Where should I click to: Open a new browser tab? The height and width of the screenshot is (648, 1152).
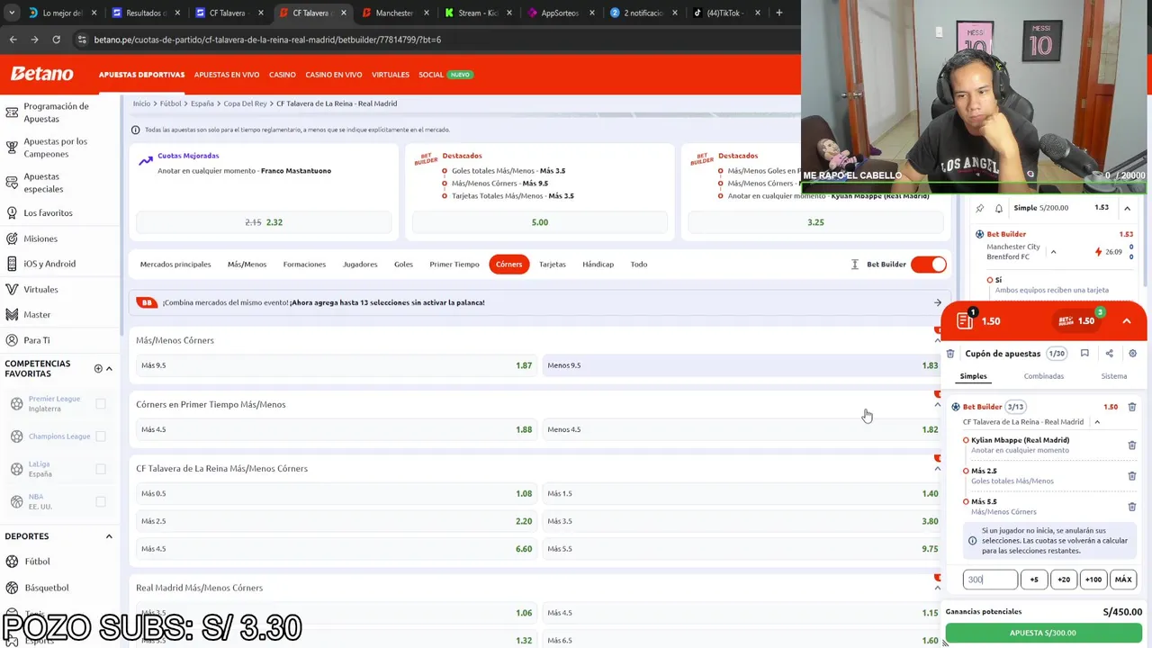point(778,13)
